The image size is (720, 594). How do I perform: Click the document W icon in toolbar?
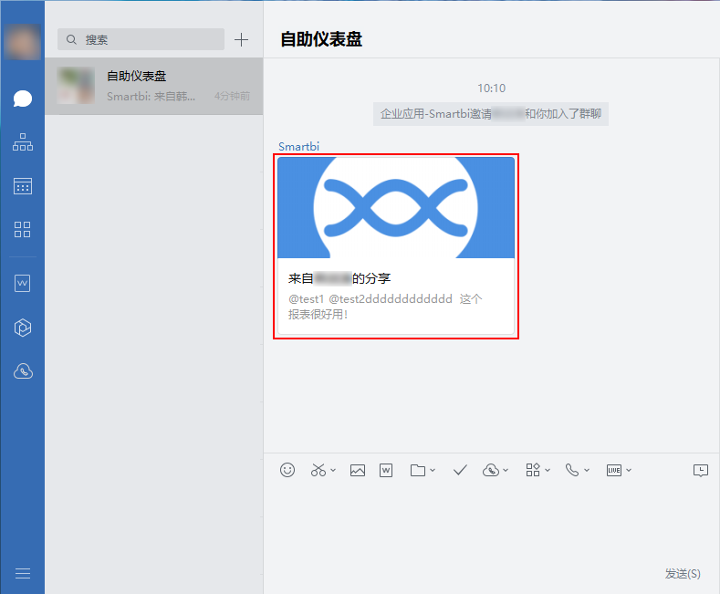[386, 470]
